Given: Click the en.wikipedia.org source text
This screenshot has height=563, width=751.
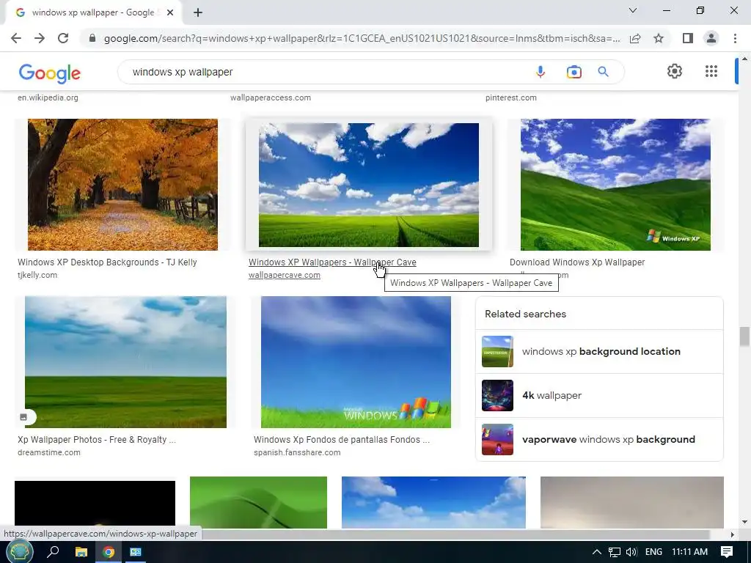Looking at the screenshot, I should click(x=48, y=97).
